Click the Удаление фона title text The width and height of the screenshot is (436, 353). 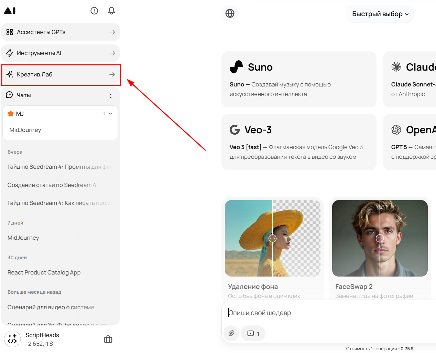[x=253, y=287]
